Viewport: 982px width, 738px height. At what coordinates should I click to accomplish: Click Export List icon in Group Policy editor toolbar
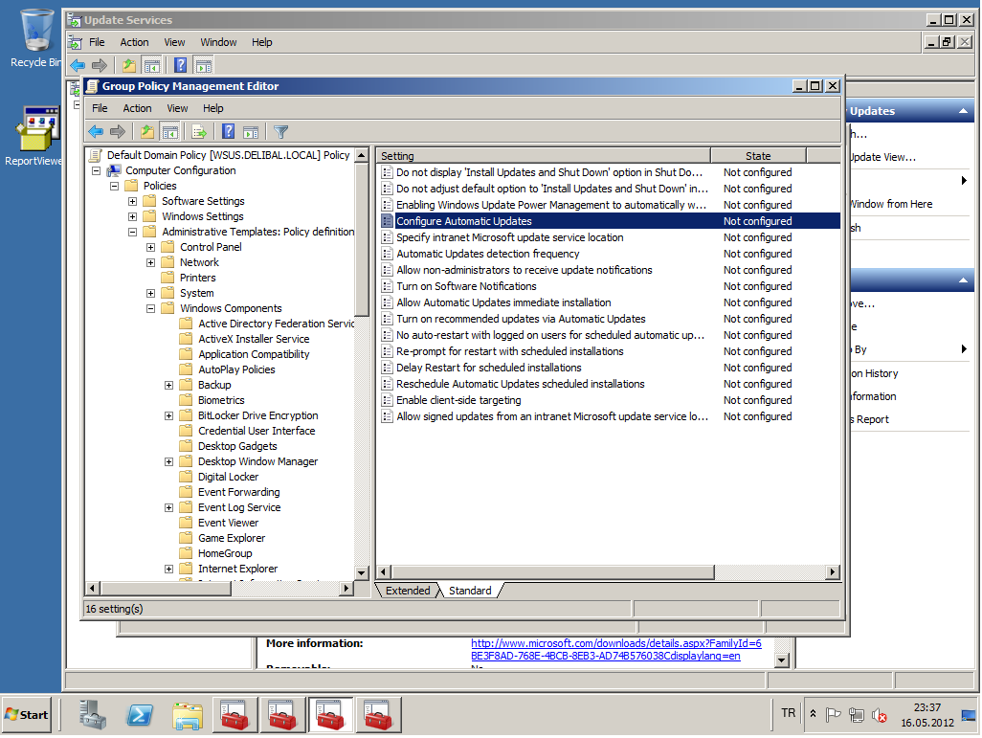click(199, 132)
